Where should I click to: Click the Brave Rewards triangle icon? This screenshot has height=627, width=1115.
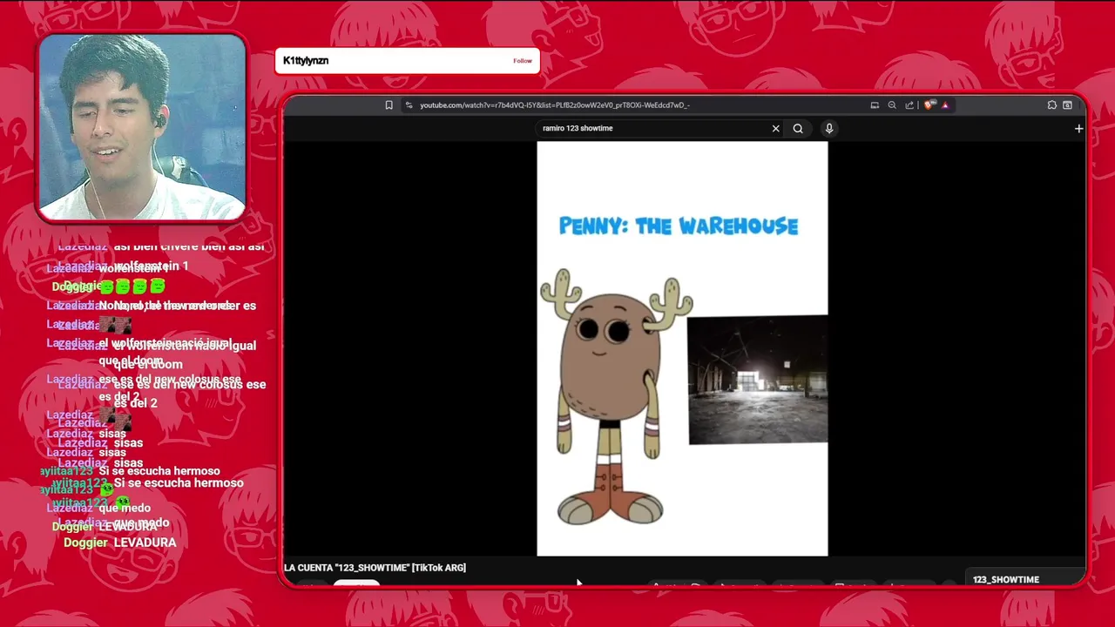(945, 105)
